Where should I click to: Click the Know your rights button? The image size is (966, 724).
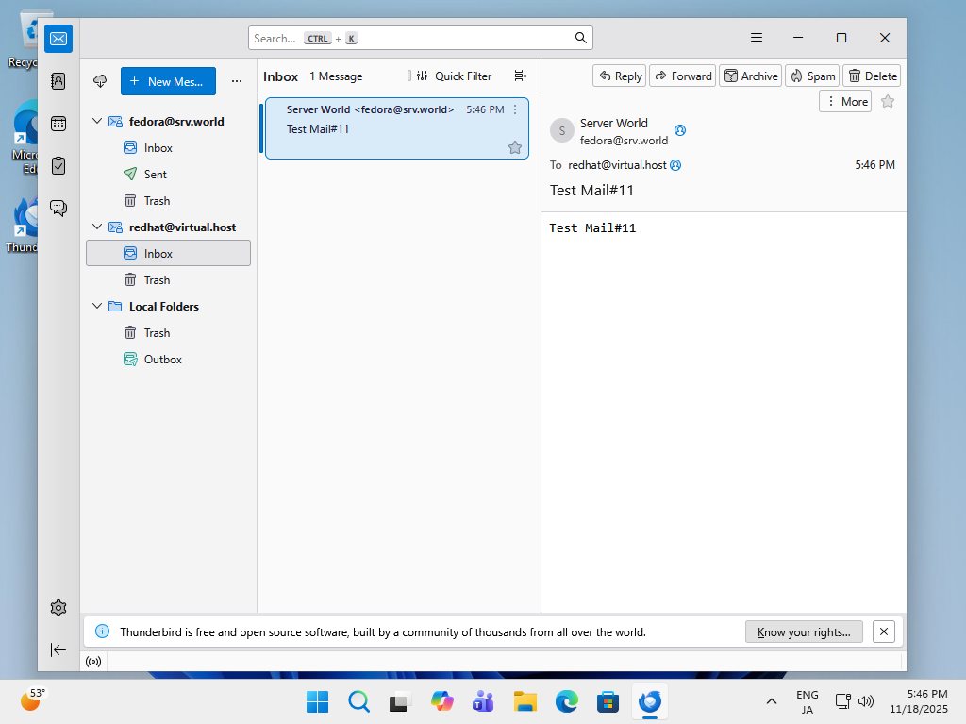(804, 632)
